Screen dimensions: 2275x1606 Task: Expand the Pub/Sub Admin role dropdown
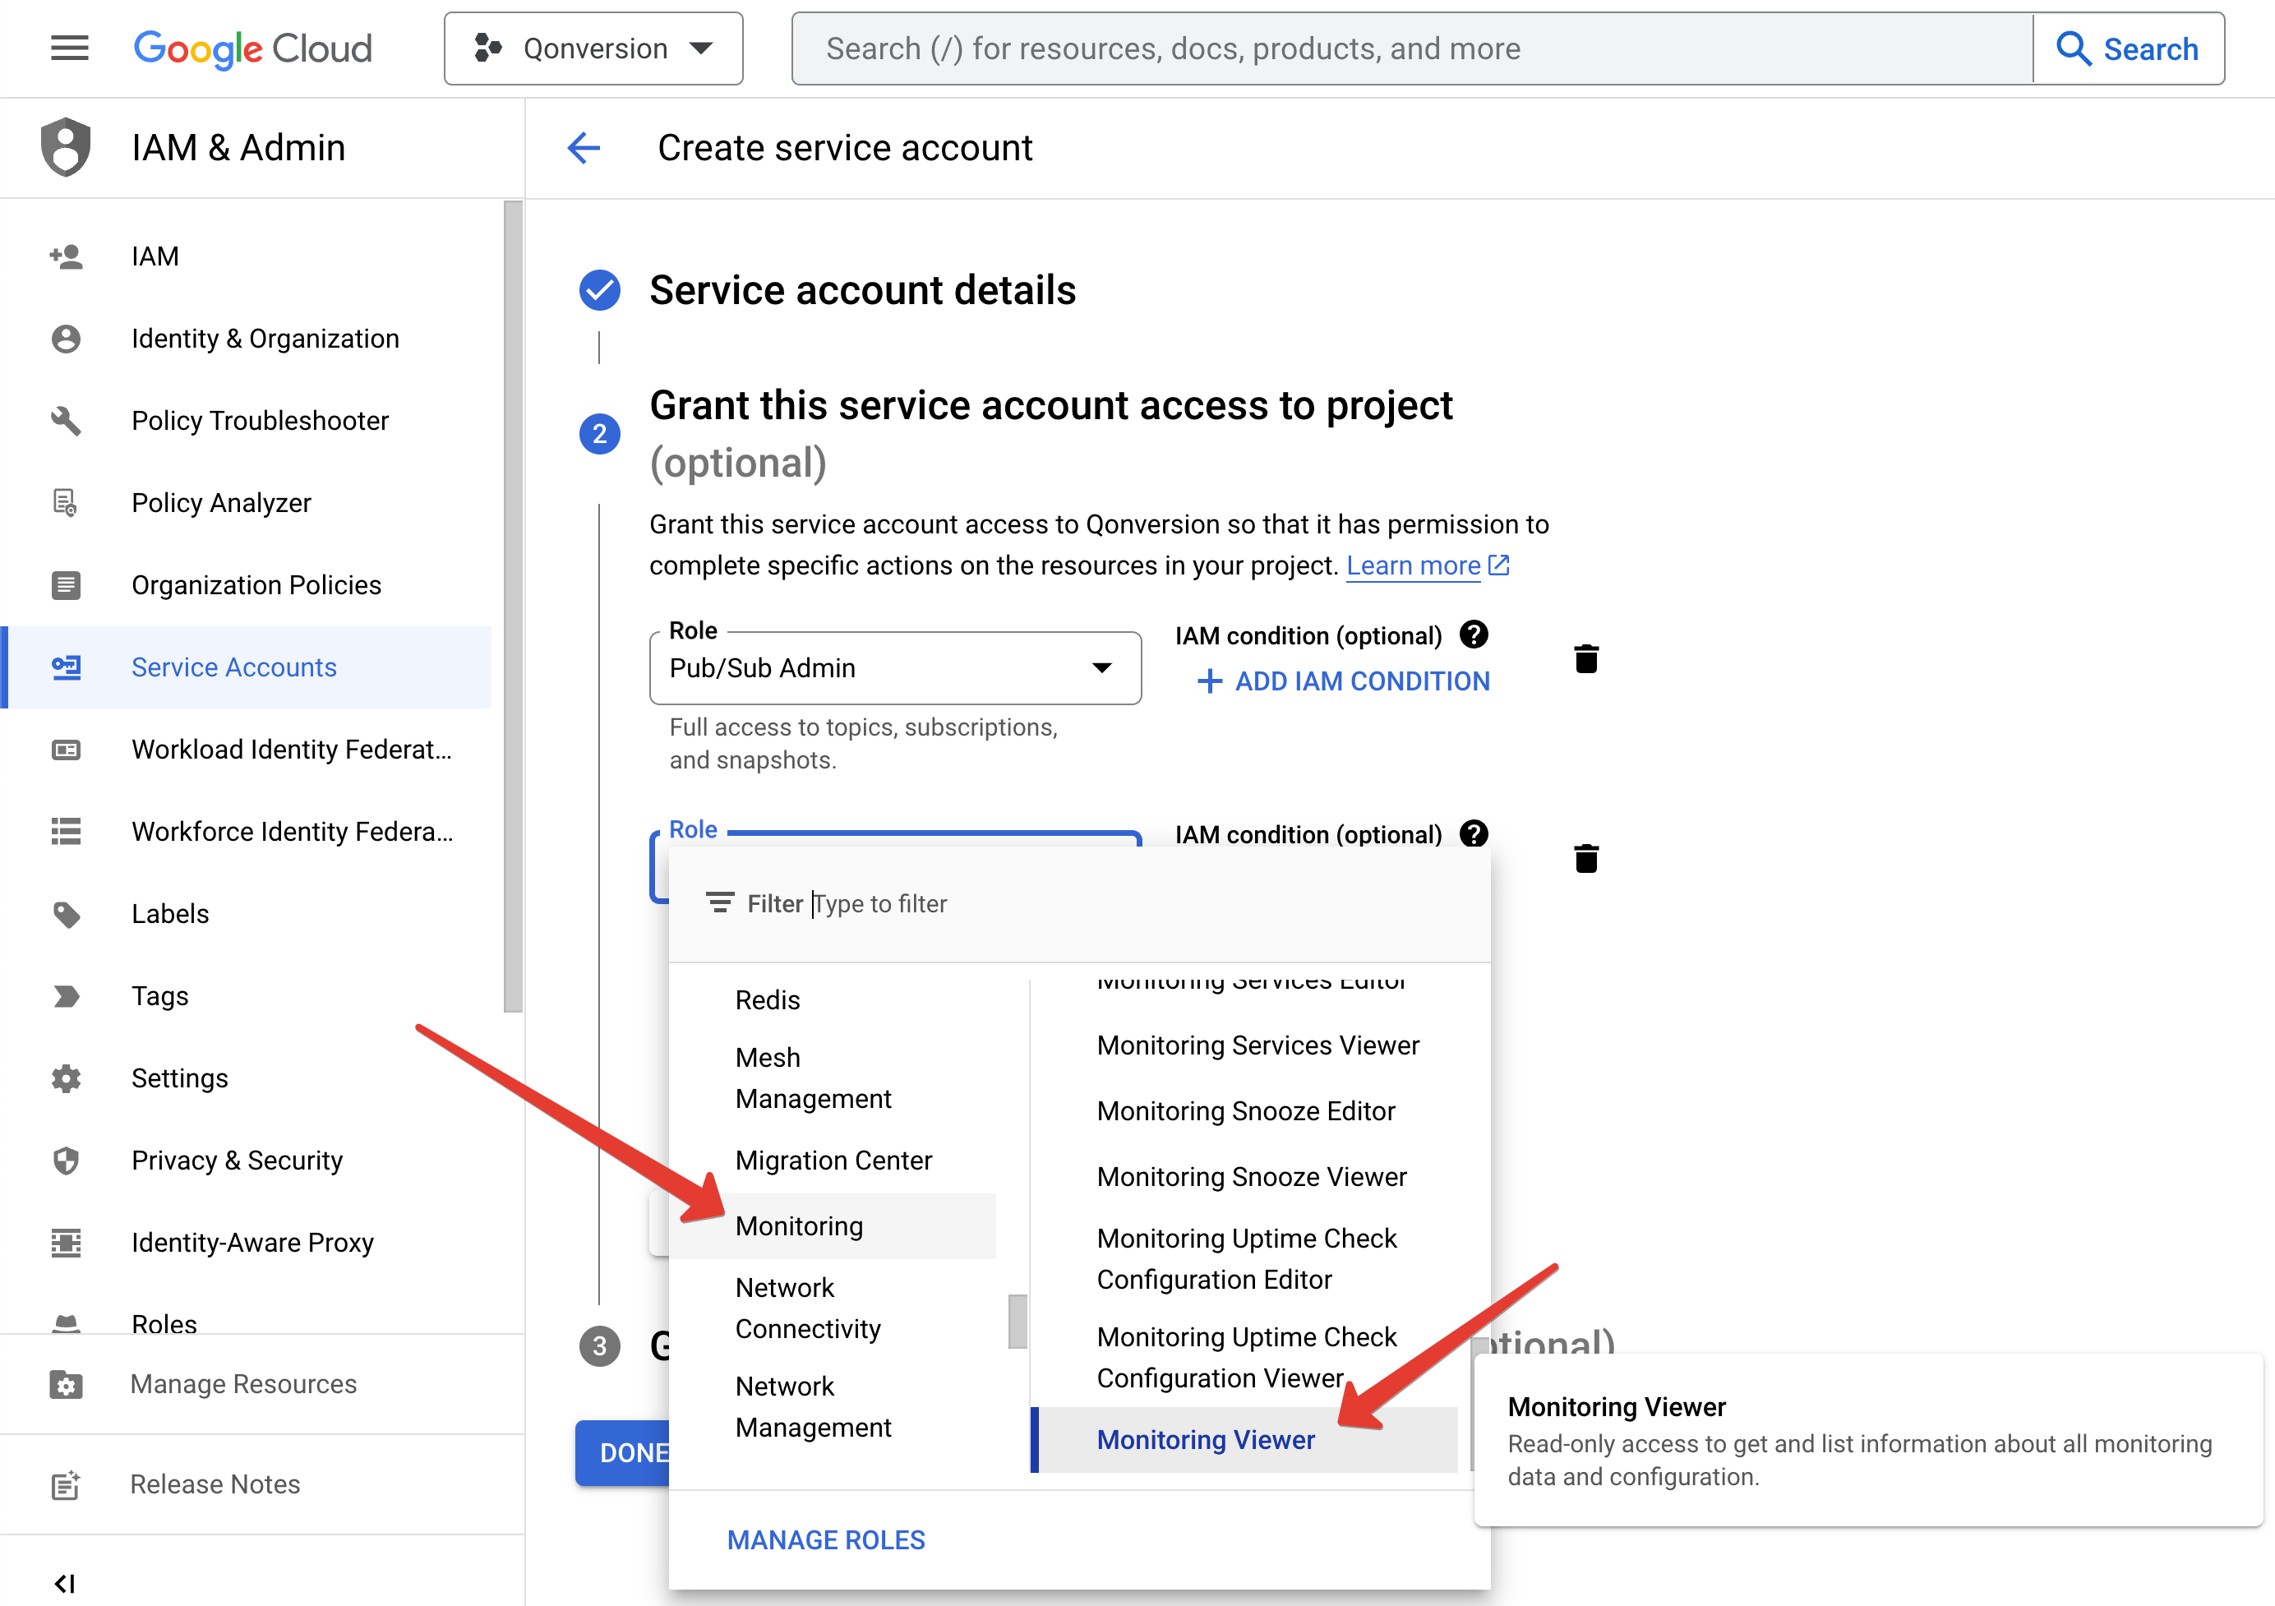(1101, 667)
